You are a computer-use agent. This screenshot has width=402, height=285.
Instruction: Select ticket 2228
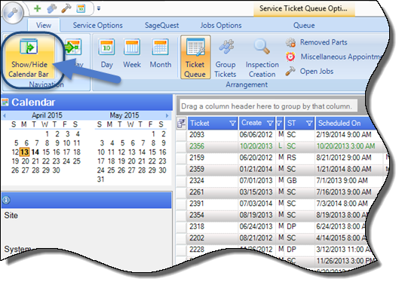[197, 249]
